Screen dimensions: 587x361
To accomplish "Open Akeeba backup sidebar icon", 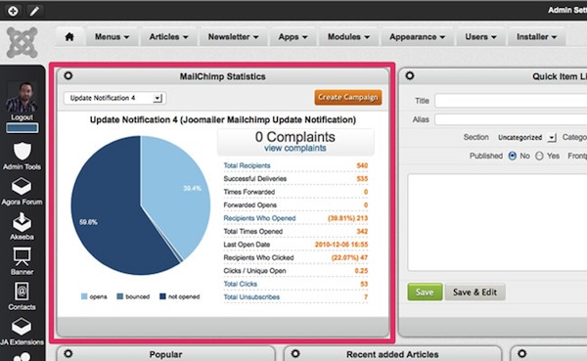I will click(x=22, y=222).
